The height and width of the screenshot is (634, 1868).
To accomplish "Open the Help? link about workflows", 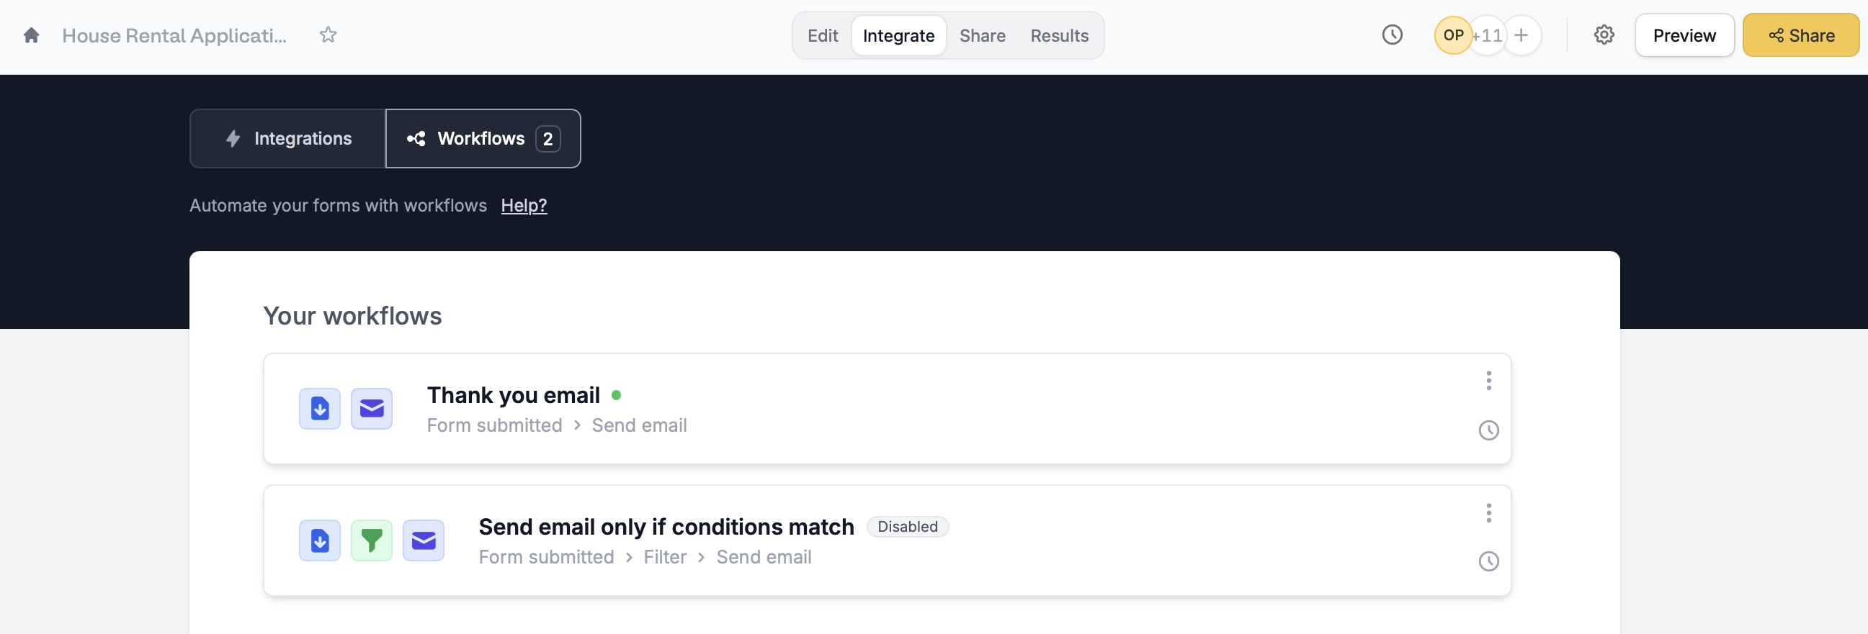I will tap(524, 206).
